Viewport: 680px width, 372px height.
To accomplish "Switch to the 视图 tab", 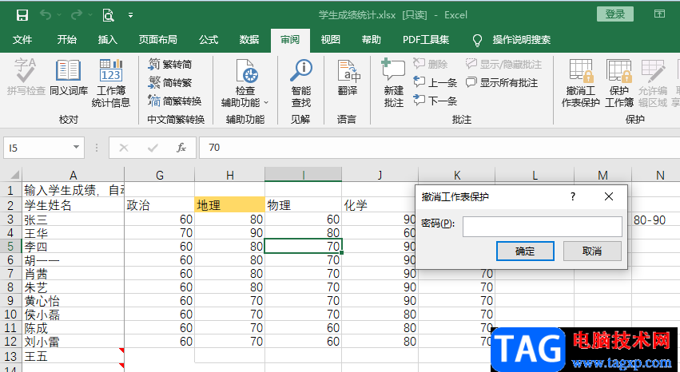I will (x=331, y=40).
